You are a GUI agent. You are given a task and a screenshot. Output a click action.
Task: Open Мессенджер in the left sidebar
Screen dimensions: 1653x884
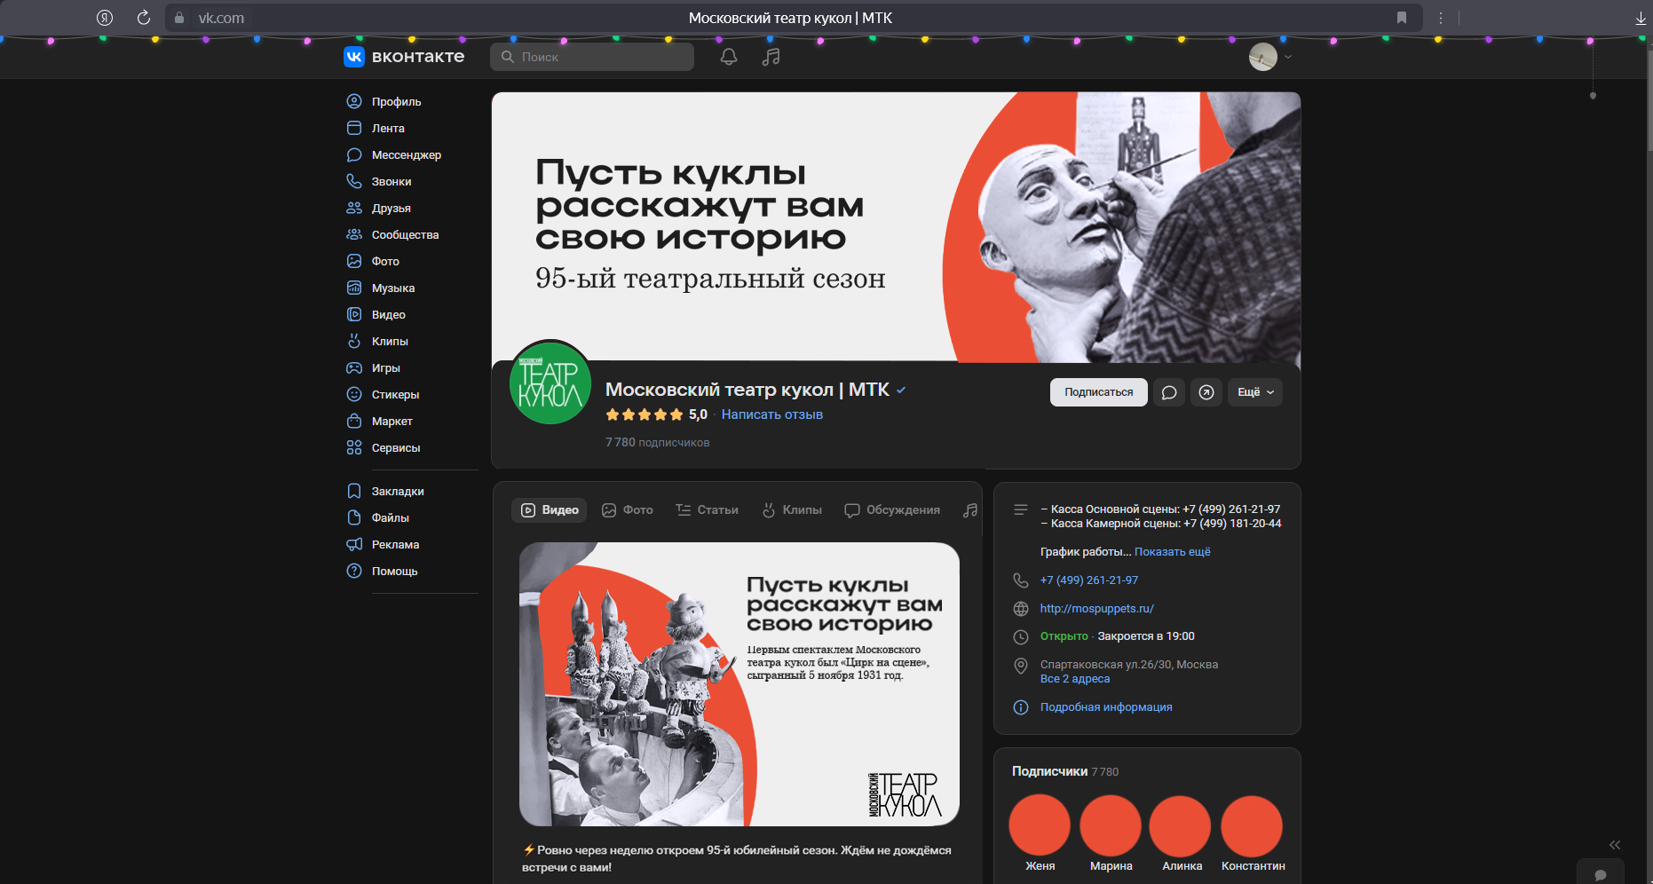(x=406, y=155)
